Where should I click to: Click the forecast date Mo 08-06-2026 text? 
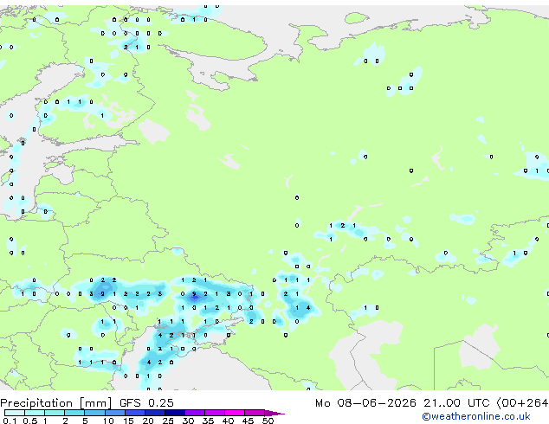(366, 403)
